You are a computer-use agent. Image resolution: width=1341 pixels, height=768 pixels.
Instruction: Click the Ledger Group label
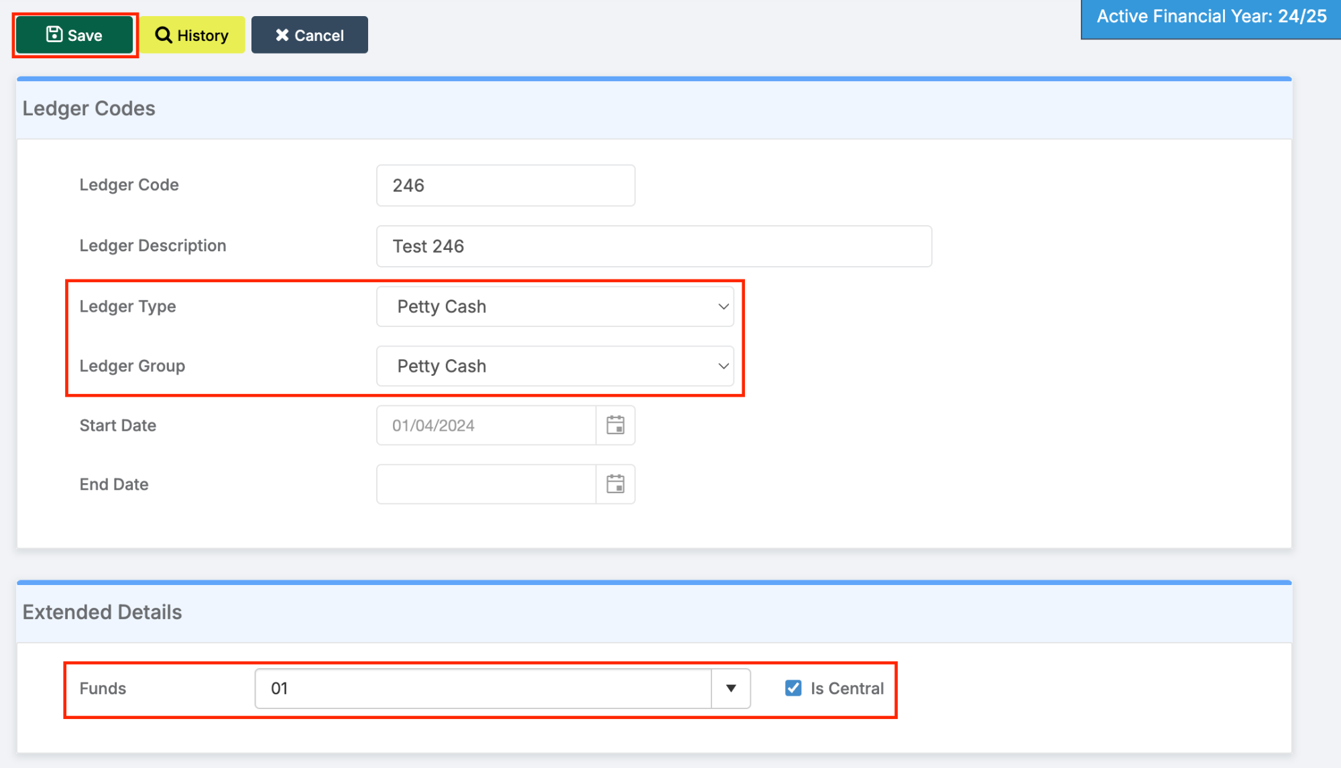pyautogui.click(x=132, y=367)
